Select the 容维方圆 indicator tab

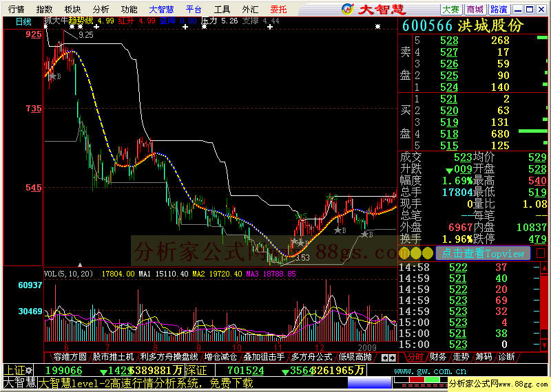[70, 357]
